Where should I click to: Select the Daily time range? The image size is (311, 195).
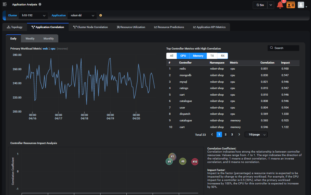(x=13, y=39)
